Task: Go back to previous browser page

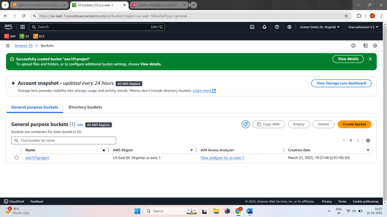Action: 6,16
